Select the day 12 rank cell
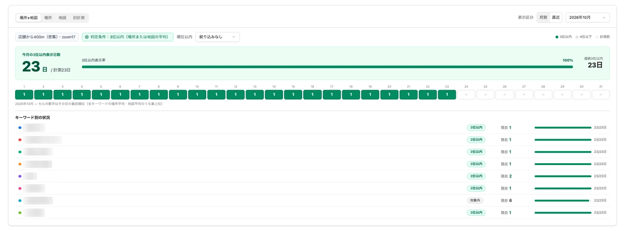Screen dimensions: 625x231 [235, 95]
